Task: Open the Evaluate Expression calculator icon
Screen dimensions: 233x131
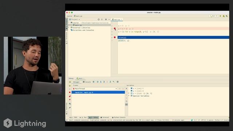Action: [x=118, y=82]
